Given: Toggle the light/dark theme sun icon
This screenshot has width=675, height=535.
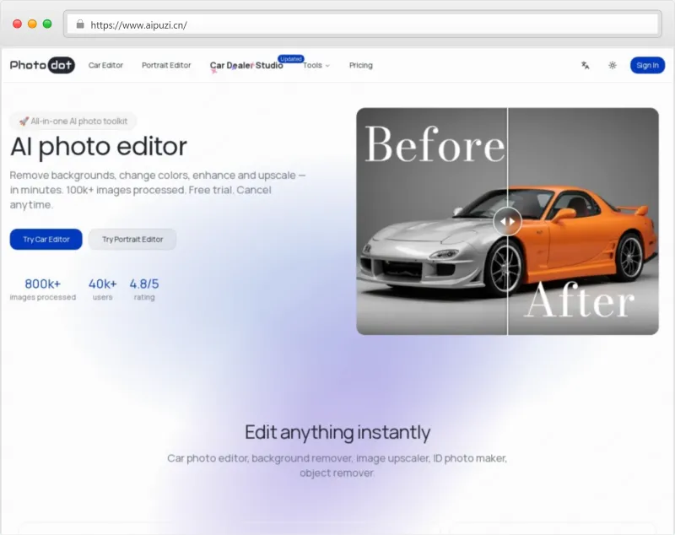Looking at the screenshot, I should click(613, 66).
